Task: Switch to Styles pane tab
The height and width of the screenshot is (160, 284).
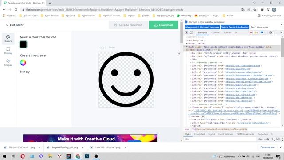Action: point(188,134)
